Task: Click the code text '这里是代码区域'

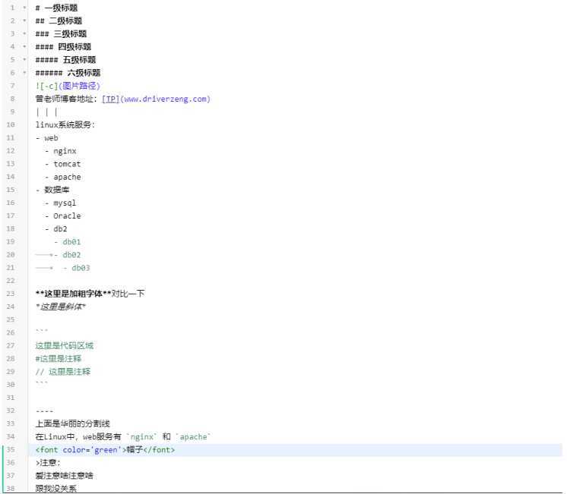Action: [x=65, y=345]
